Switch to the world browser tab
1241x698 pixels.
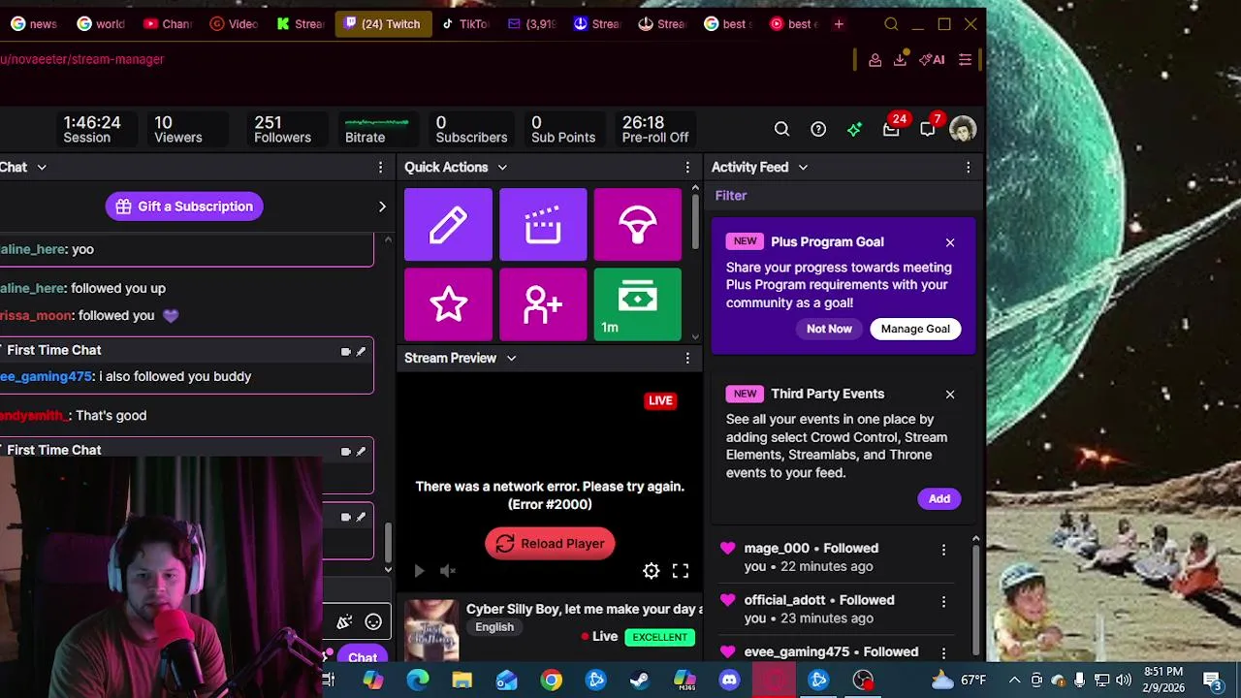coord(101,24)
